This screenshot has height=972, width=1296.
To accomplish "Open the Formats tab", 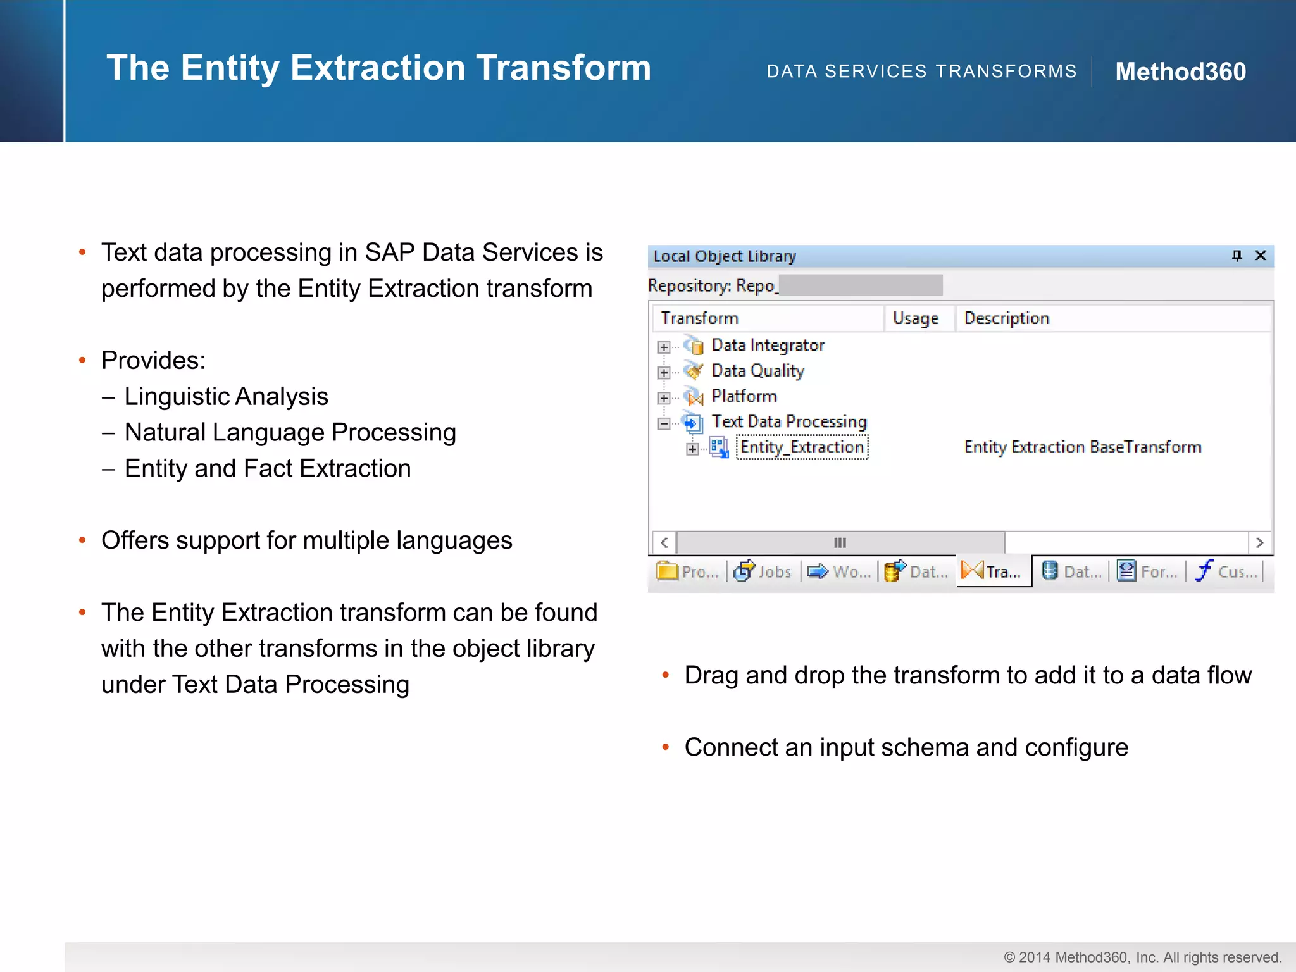I will [x=1147, y=572].
